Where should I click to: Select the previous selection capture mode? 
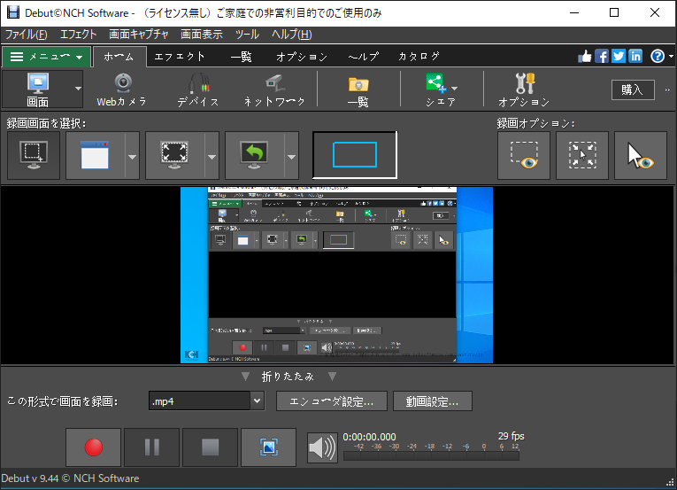coord(254,156)
